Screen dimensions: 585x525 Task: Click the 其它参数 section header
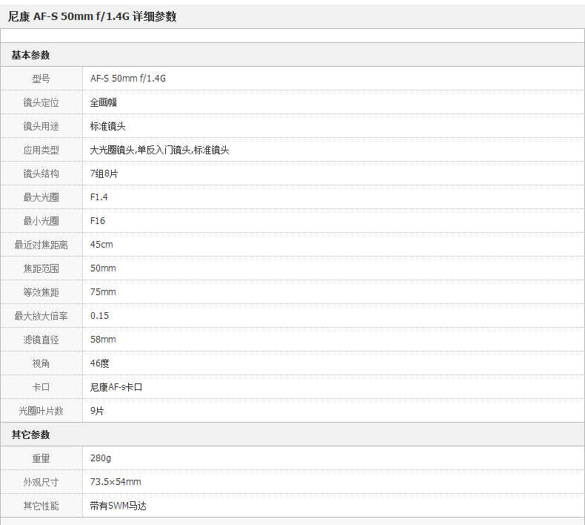pyautogui.click(x=30, y=435)
